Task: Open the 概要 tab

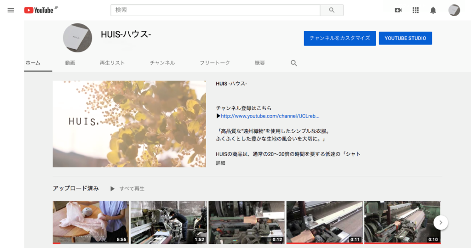Action: tap(260, 63)
